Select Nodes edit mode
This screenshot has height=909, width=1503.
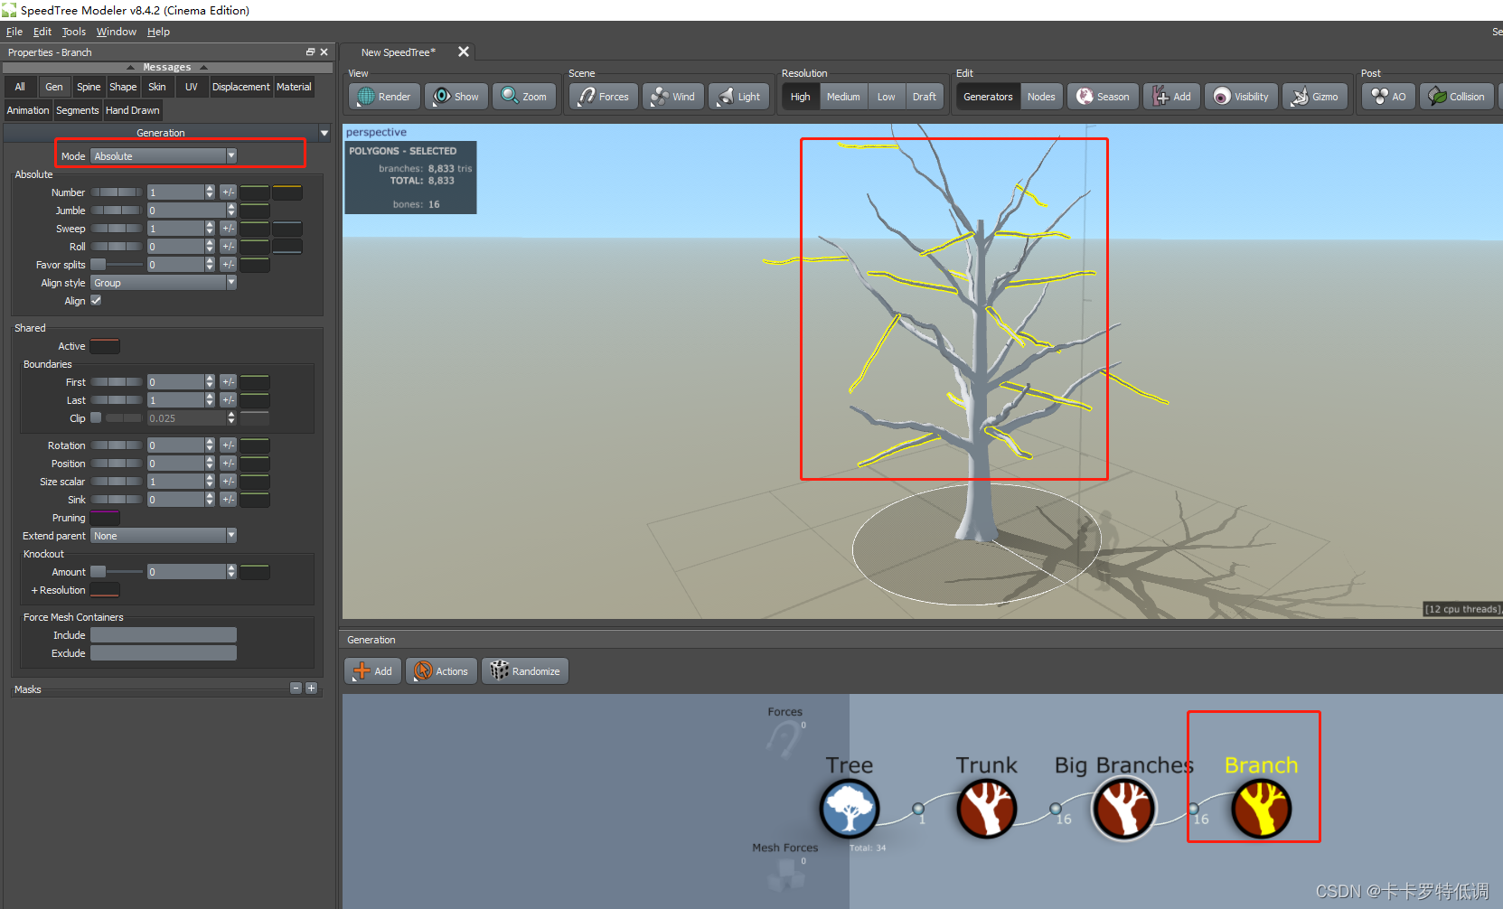click(1041, 97)
